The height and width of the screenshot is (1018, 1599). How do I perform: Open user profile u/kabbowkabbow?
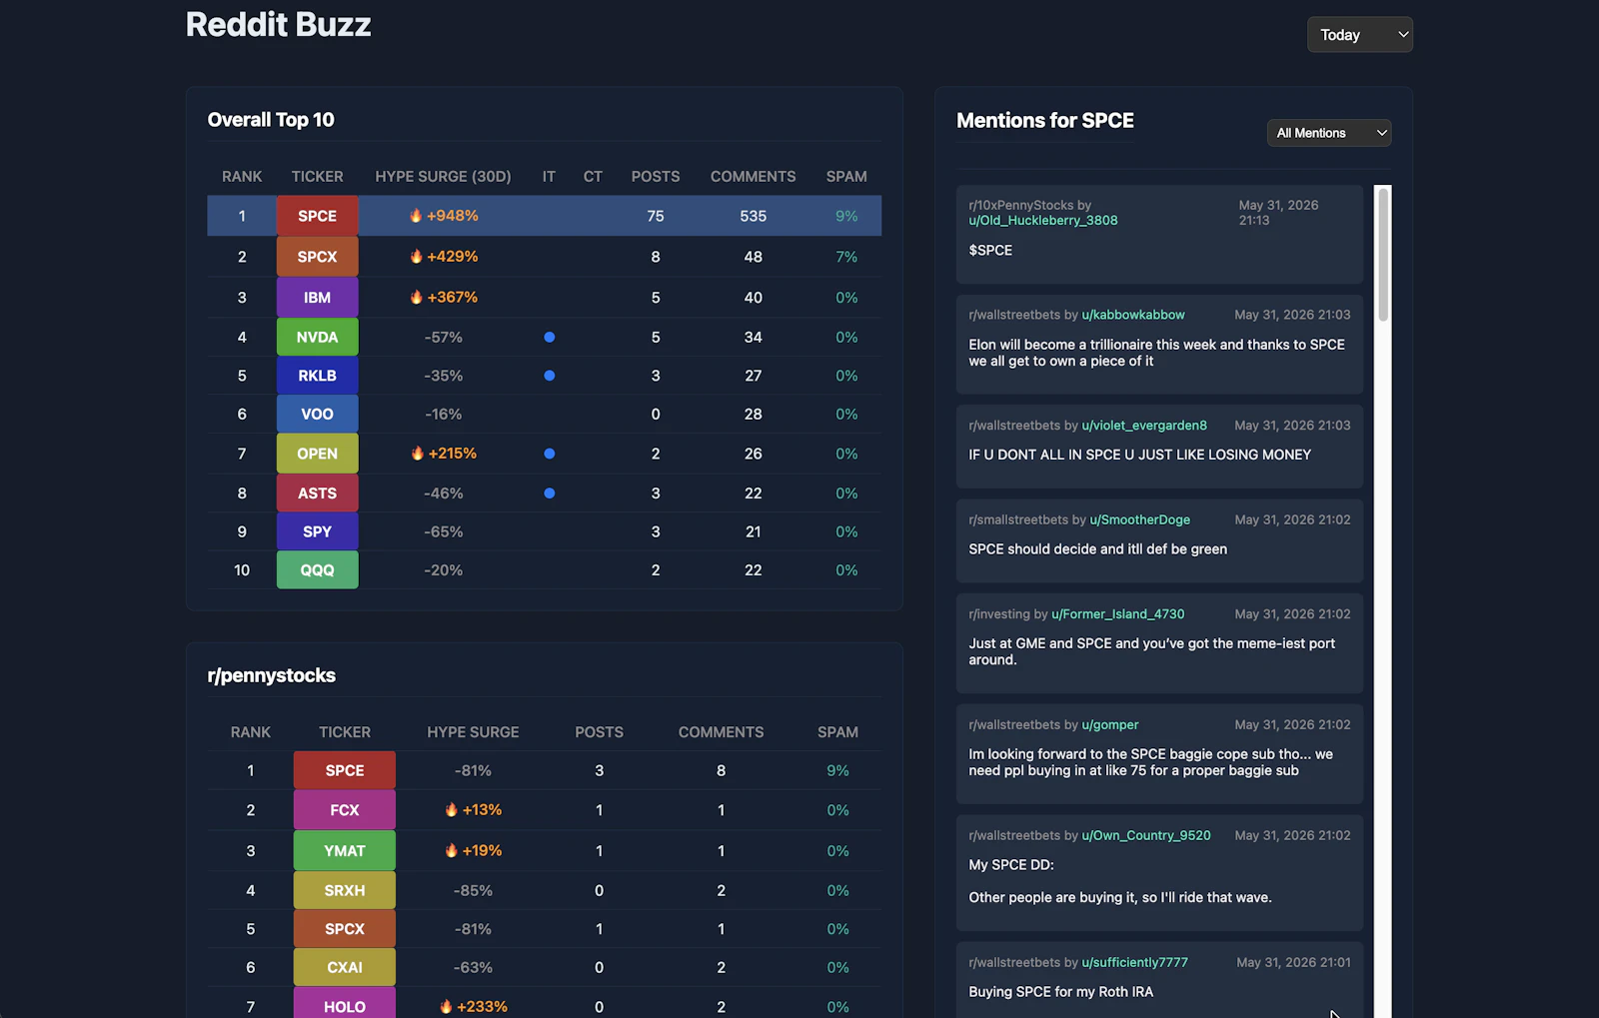click(x=1132, y=315)
